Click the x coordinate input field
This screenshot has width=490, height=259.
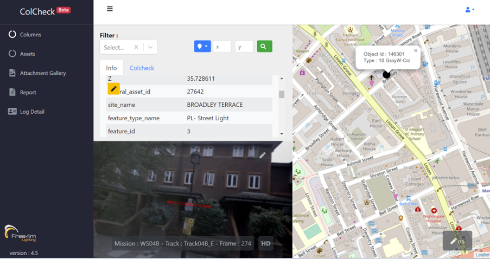click(x=222, y=47)
